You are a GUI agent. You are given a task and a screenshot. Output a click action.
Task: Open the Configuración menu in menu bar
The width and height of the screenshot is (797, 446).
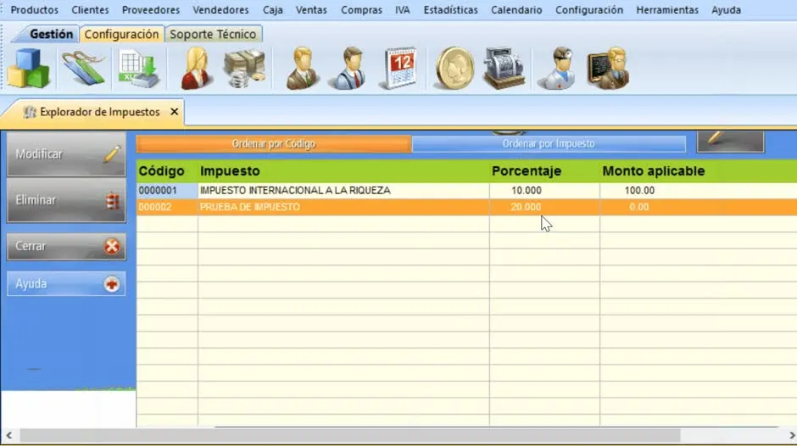[589, 9]
